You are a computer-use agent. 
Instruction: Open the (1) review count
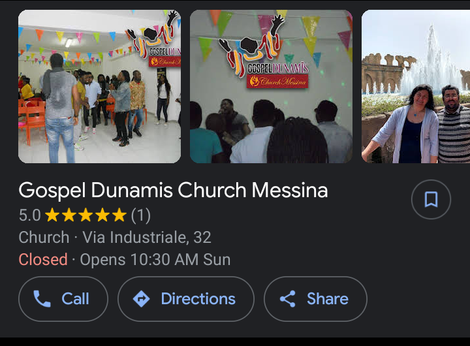[x=140, y=215]
